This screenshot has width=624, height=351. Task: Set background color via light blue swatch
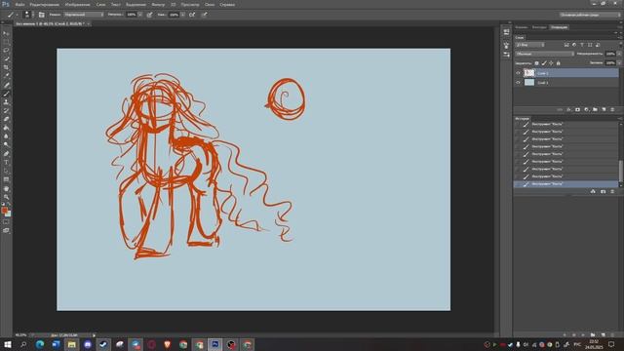pos(9,214)
